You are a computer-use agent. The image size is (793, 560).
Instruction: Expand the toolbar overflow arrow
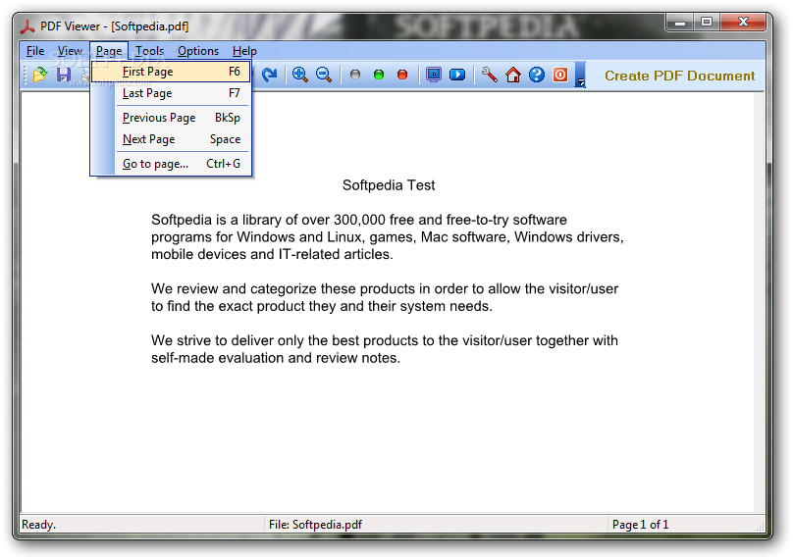581,75
